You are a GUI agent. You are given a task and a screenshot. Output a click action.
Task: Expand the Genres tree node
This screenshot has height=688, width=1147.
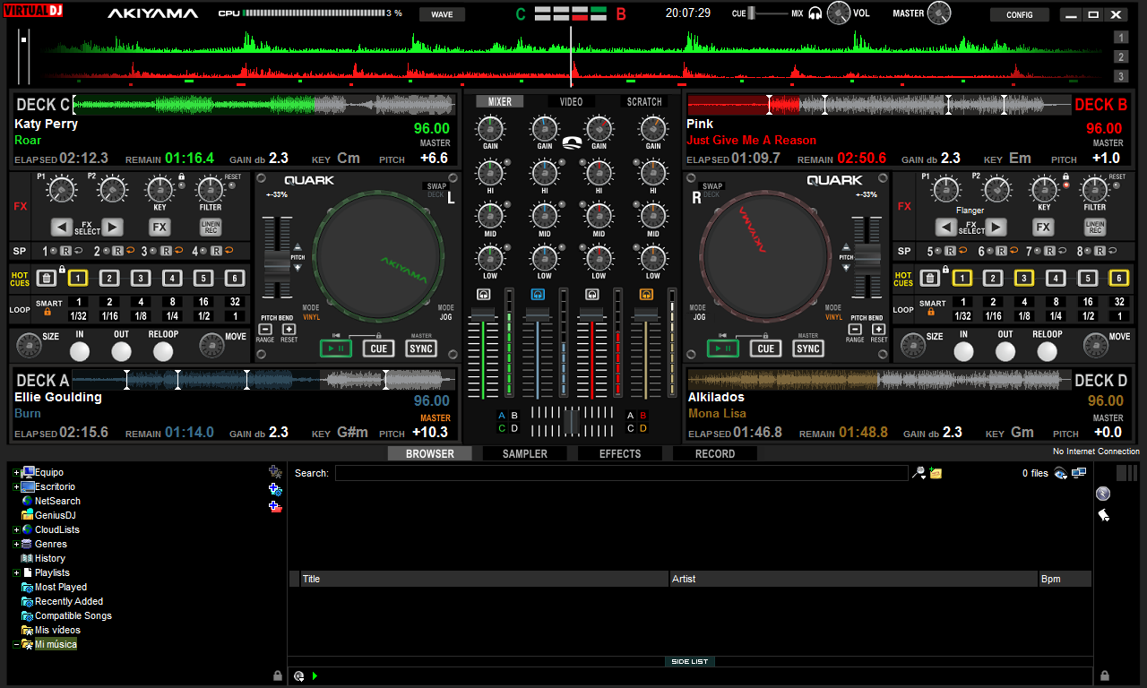coord(16,544)
